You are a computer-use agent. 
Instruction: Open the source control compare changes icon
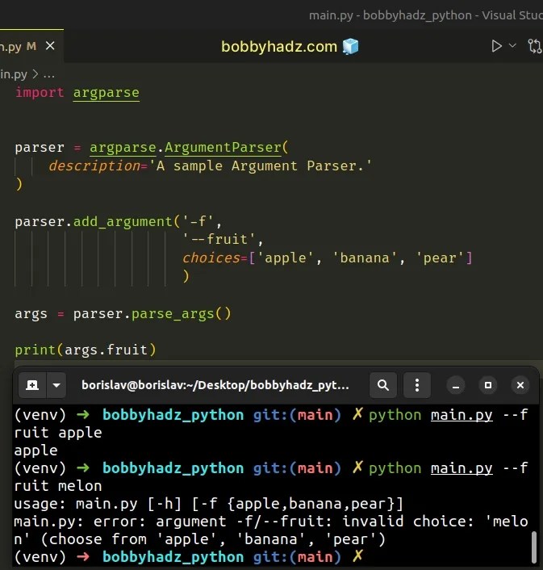click(535, 46)
